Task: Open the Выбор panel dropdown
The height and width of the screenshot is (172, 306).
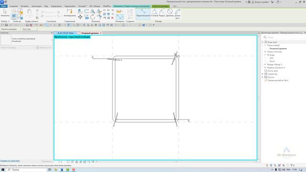Action: coord(5,21)
